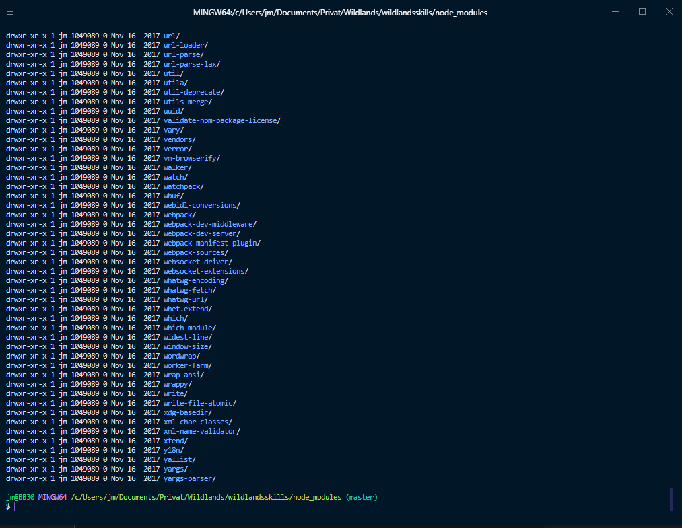Click the webidl-conversions/ directory name

point(202,205)
